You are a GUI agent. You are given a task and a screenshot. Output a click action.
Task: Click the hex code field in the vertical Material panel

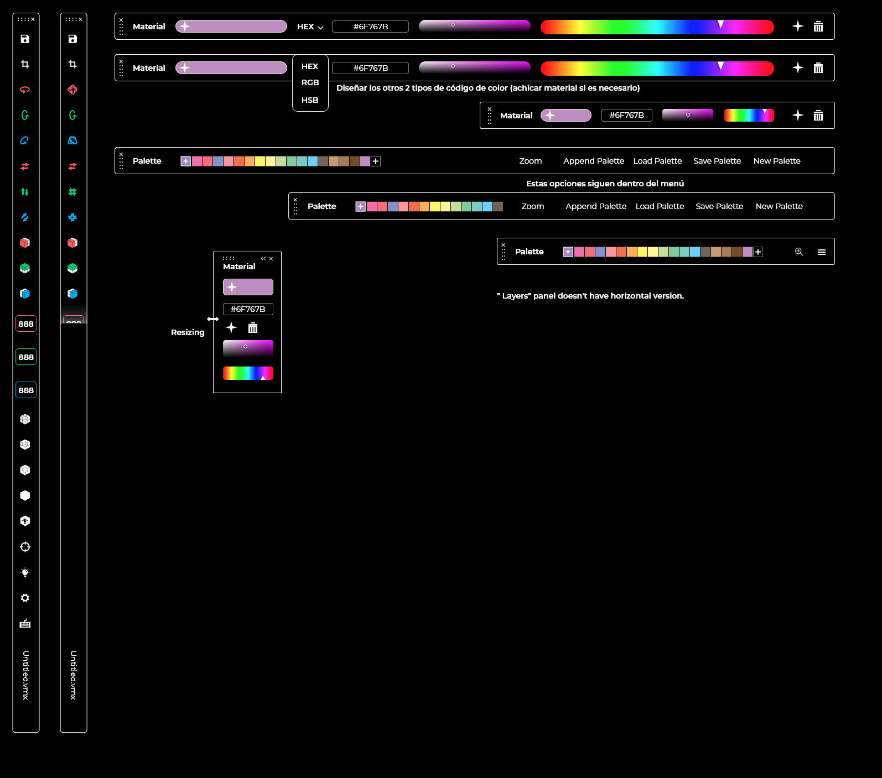point(248,309)
